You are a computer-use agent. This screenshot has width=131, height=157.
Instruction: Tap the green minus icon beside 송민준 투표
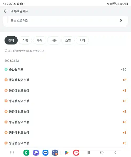[6, 69]
